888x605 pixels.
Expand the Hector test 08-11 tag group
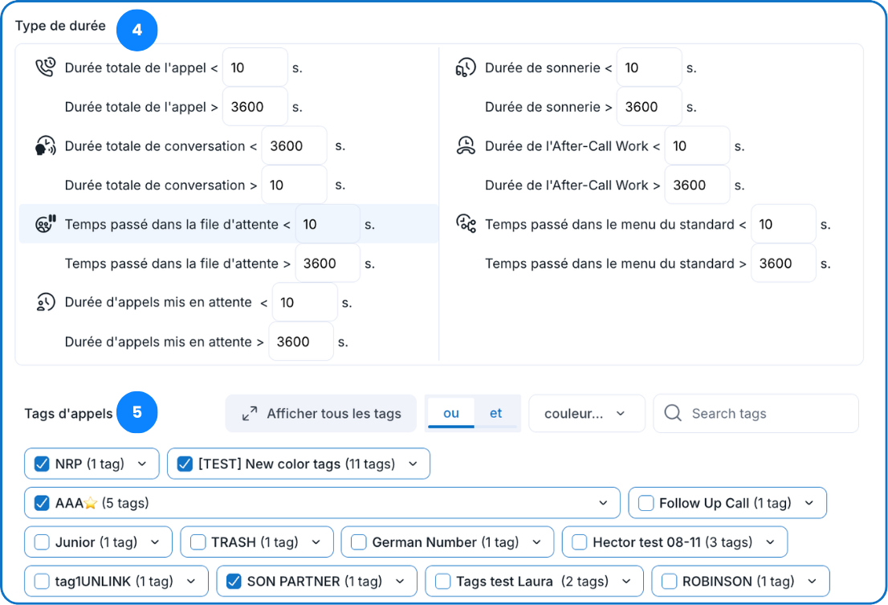tap(770, 542)
